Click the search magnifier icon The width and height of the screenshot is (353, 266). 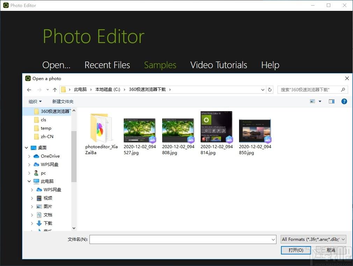pyautogui.click(x=343, y=89)
